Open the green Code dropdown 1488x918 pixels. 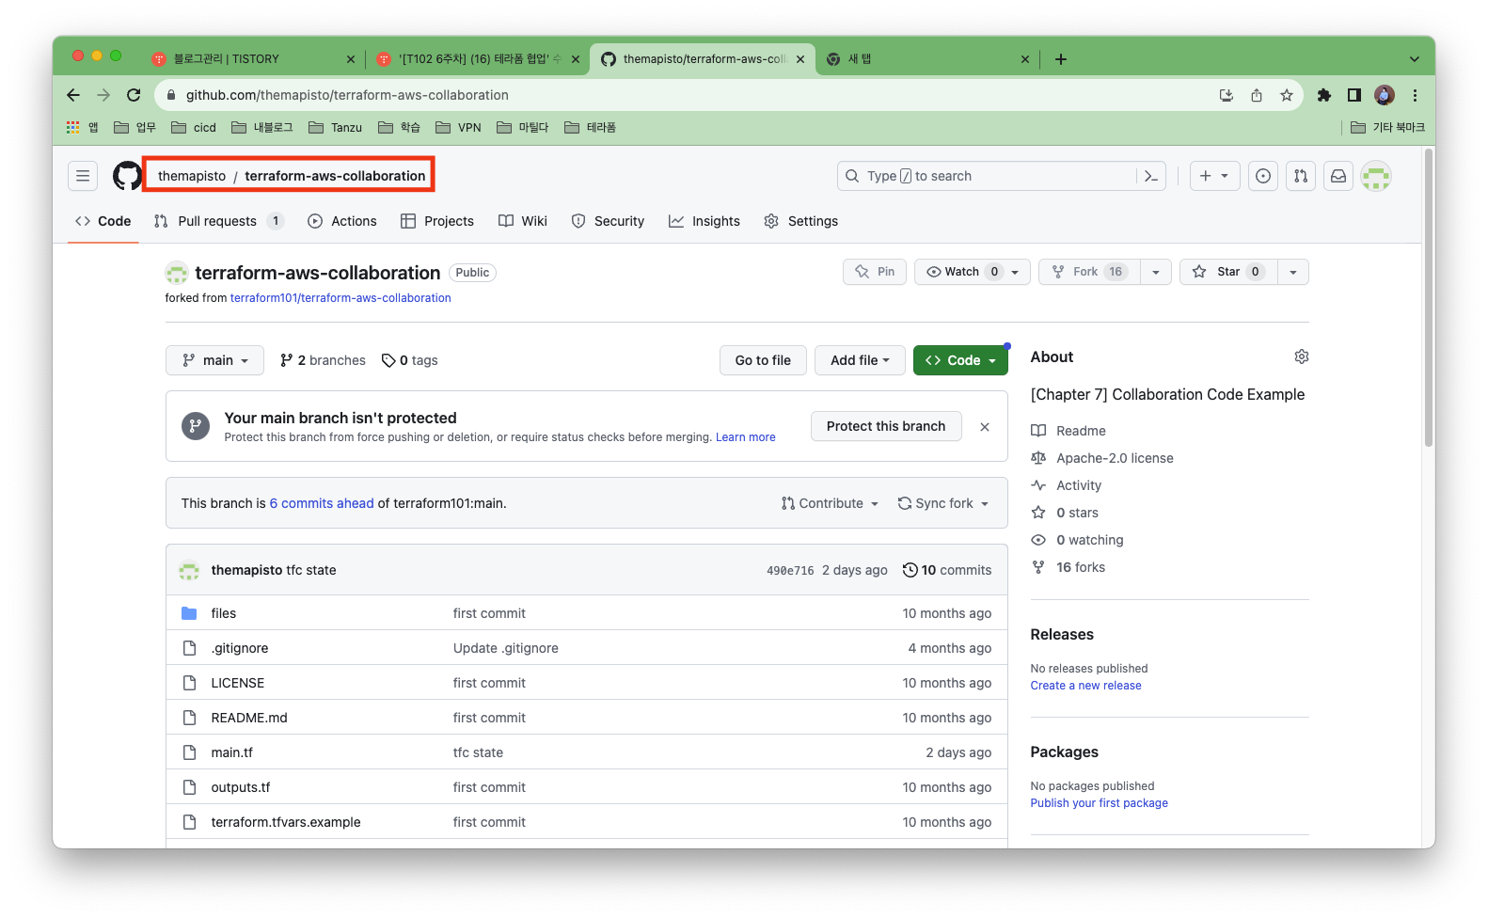coord(960,360)
